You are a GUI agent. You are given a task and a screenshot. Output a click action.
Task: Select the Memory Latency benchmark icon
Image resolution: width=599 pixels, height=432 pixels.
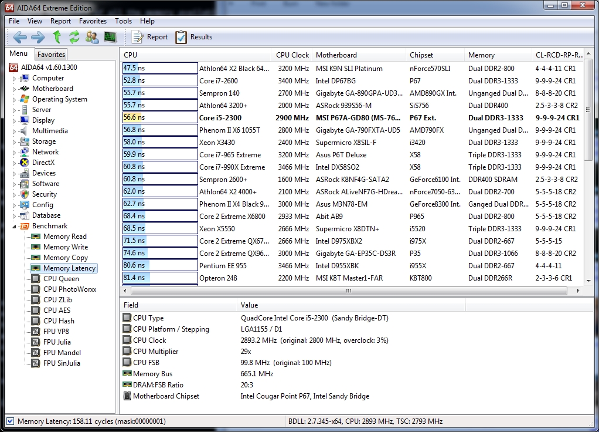[36, 268]
